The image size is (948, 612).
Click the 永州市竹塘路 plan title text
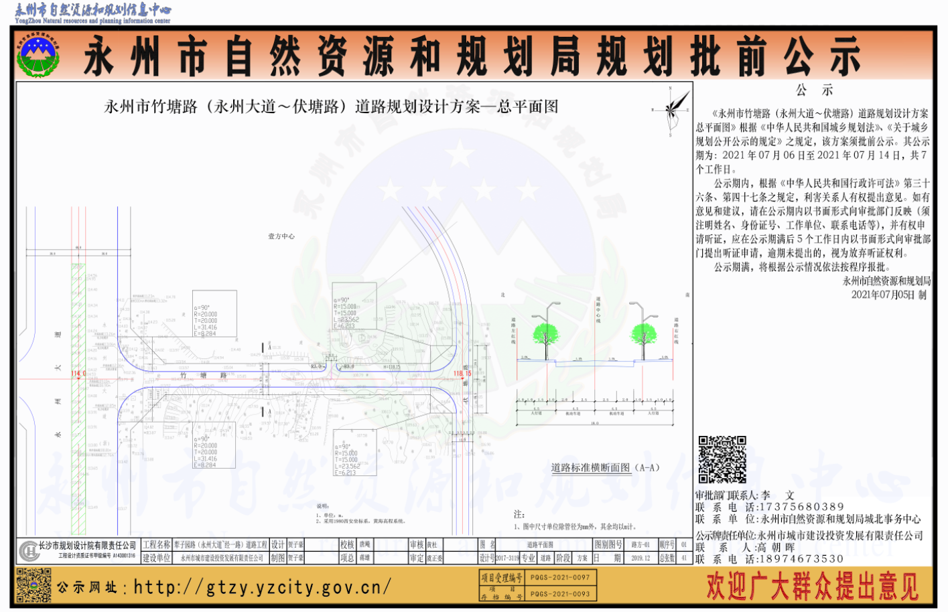click(x=331, y=106)
